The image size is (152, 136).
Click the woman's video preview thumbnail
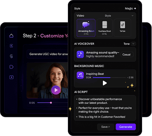(47, 80)
